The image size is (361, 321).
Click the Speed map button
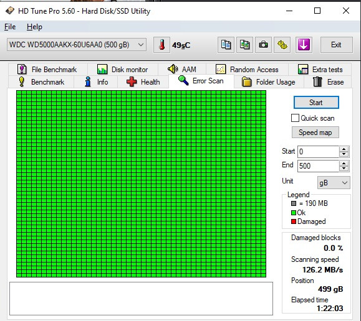(315, 133)
